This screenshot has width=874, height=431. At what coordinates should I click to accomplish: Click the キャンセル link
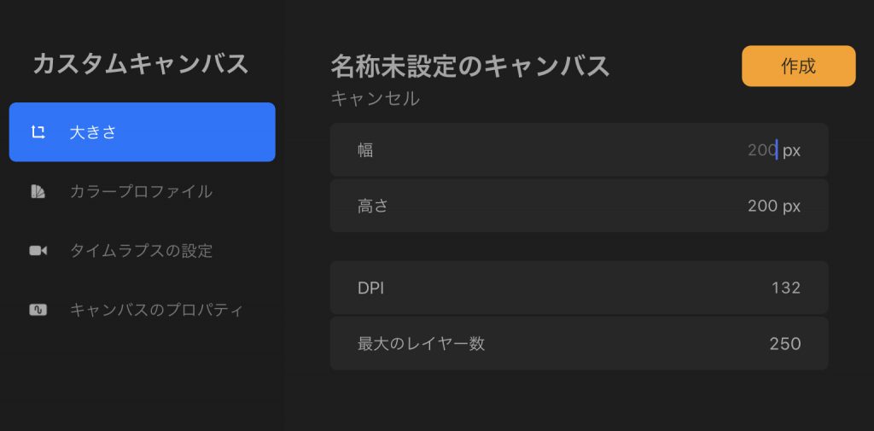pyautogui.click(x=376, y=99)
